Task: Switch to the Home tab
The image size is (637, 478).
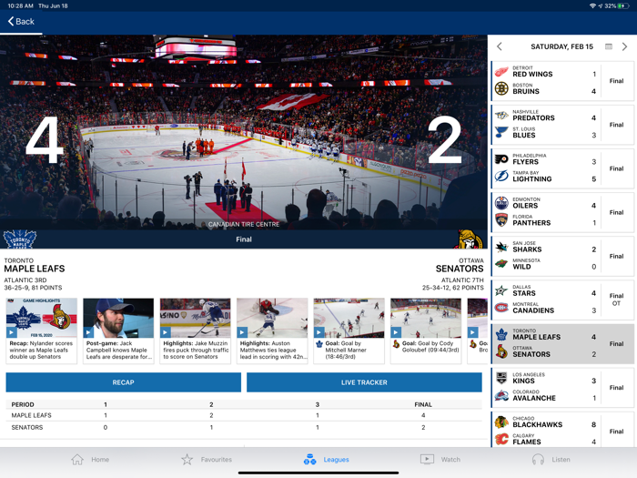Action: pos(90,460)
